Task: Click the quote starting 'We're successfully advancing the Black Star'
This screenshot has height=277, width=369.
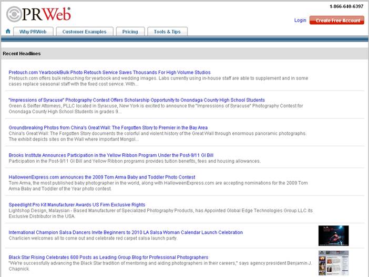Action: (x=160, y=266)
